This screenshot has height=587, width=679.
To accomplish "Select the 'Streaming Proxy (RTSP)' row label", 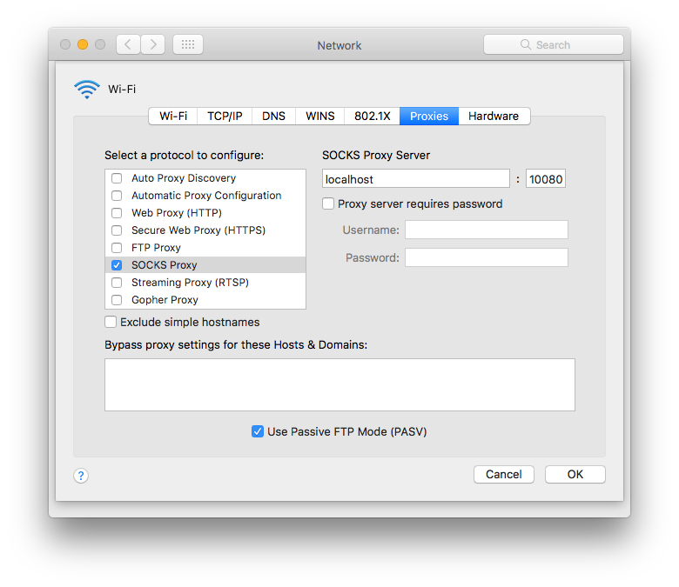I will [x=190, y=283].
